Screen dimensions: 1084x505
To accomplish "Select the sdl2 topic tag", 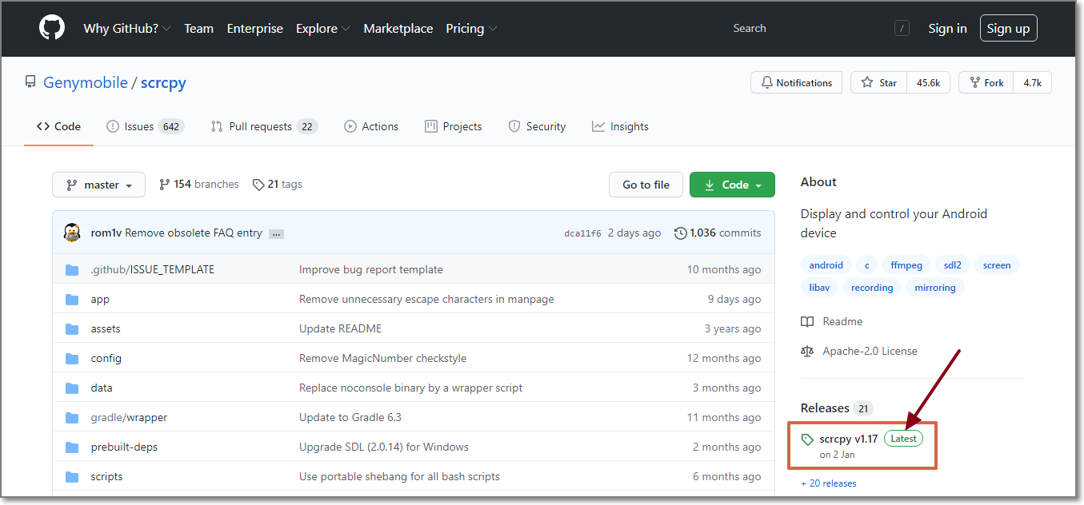I will coord(952,265).
